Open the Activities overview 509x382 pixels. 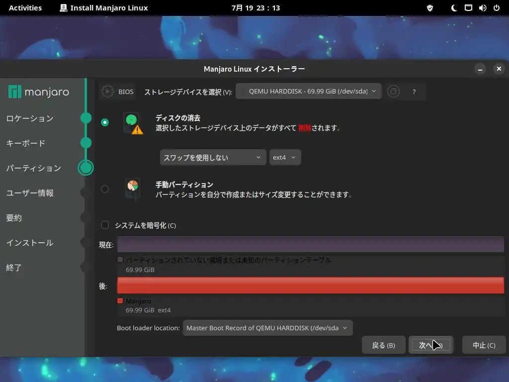pos(25,8)
